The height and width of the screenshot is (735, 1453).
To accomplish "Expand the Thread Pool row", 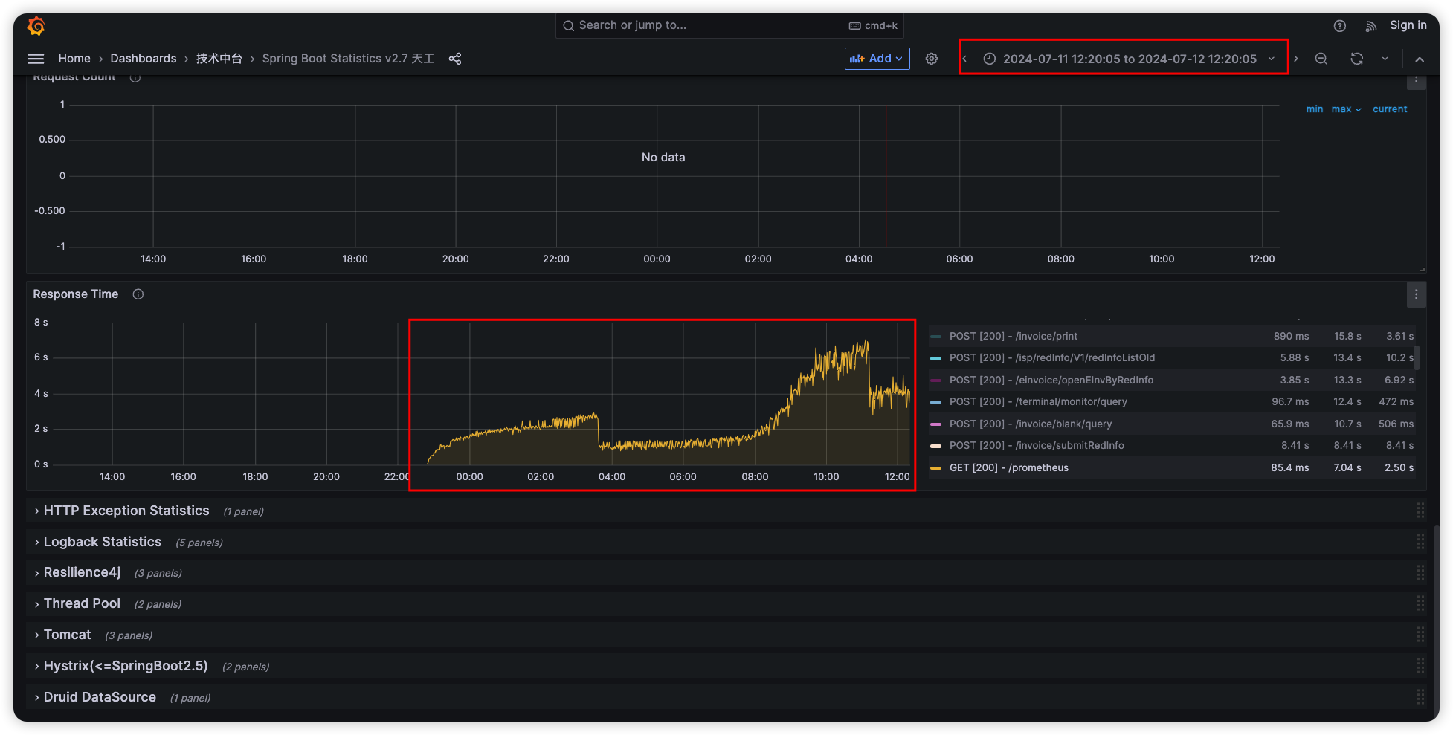I will point(82,603).
